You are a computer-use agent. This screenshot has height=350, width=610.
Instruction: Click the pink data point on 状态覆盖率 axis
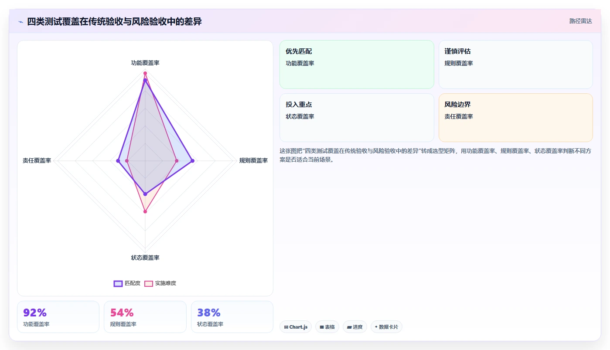tap(145, 212)
